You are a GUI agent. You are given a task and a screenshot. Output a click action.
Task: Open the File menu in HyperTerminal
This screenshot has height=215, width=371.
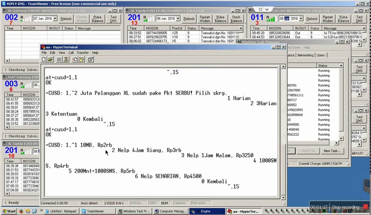pos(44,53)
